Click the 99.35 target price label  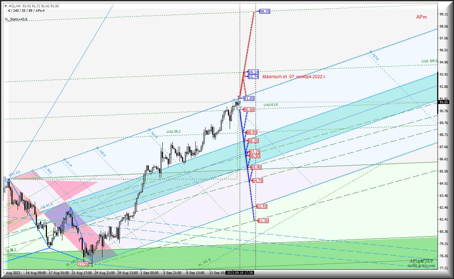coord(265,11)
